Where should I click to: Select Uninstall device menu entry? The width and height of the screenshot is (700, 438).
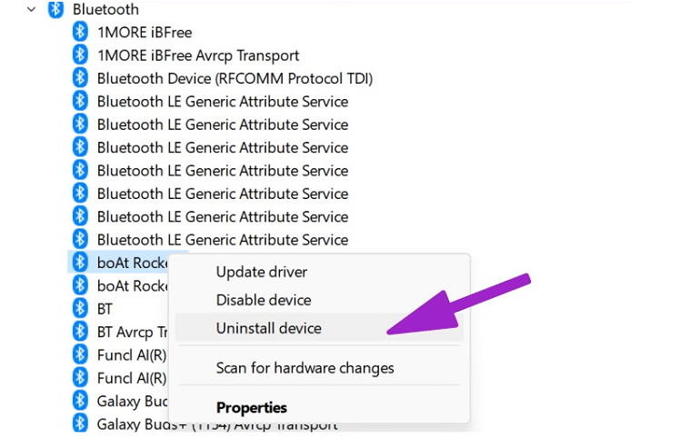pos(269,328)
